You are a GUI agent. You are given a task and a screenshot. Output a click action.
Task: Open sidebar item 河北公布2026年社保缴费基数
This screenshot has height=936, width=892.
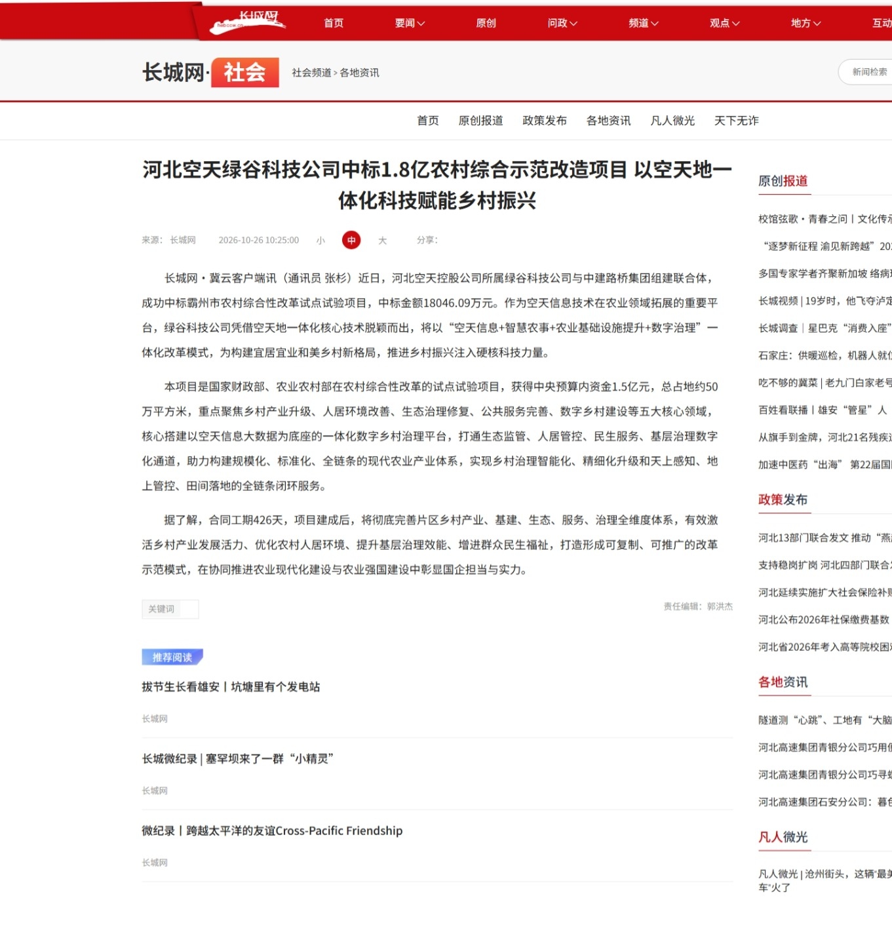point(824,619)
